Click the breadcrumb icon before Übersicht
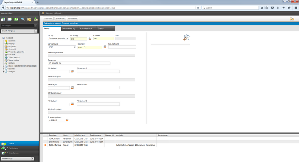 (43, 13)
